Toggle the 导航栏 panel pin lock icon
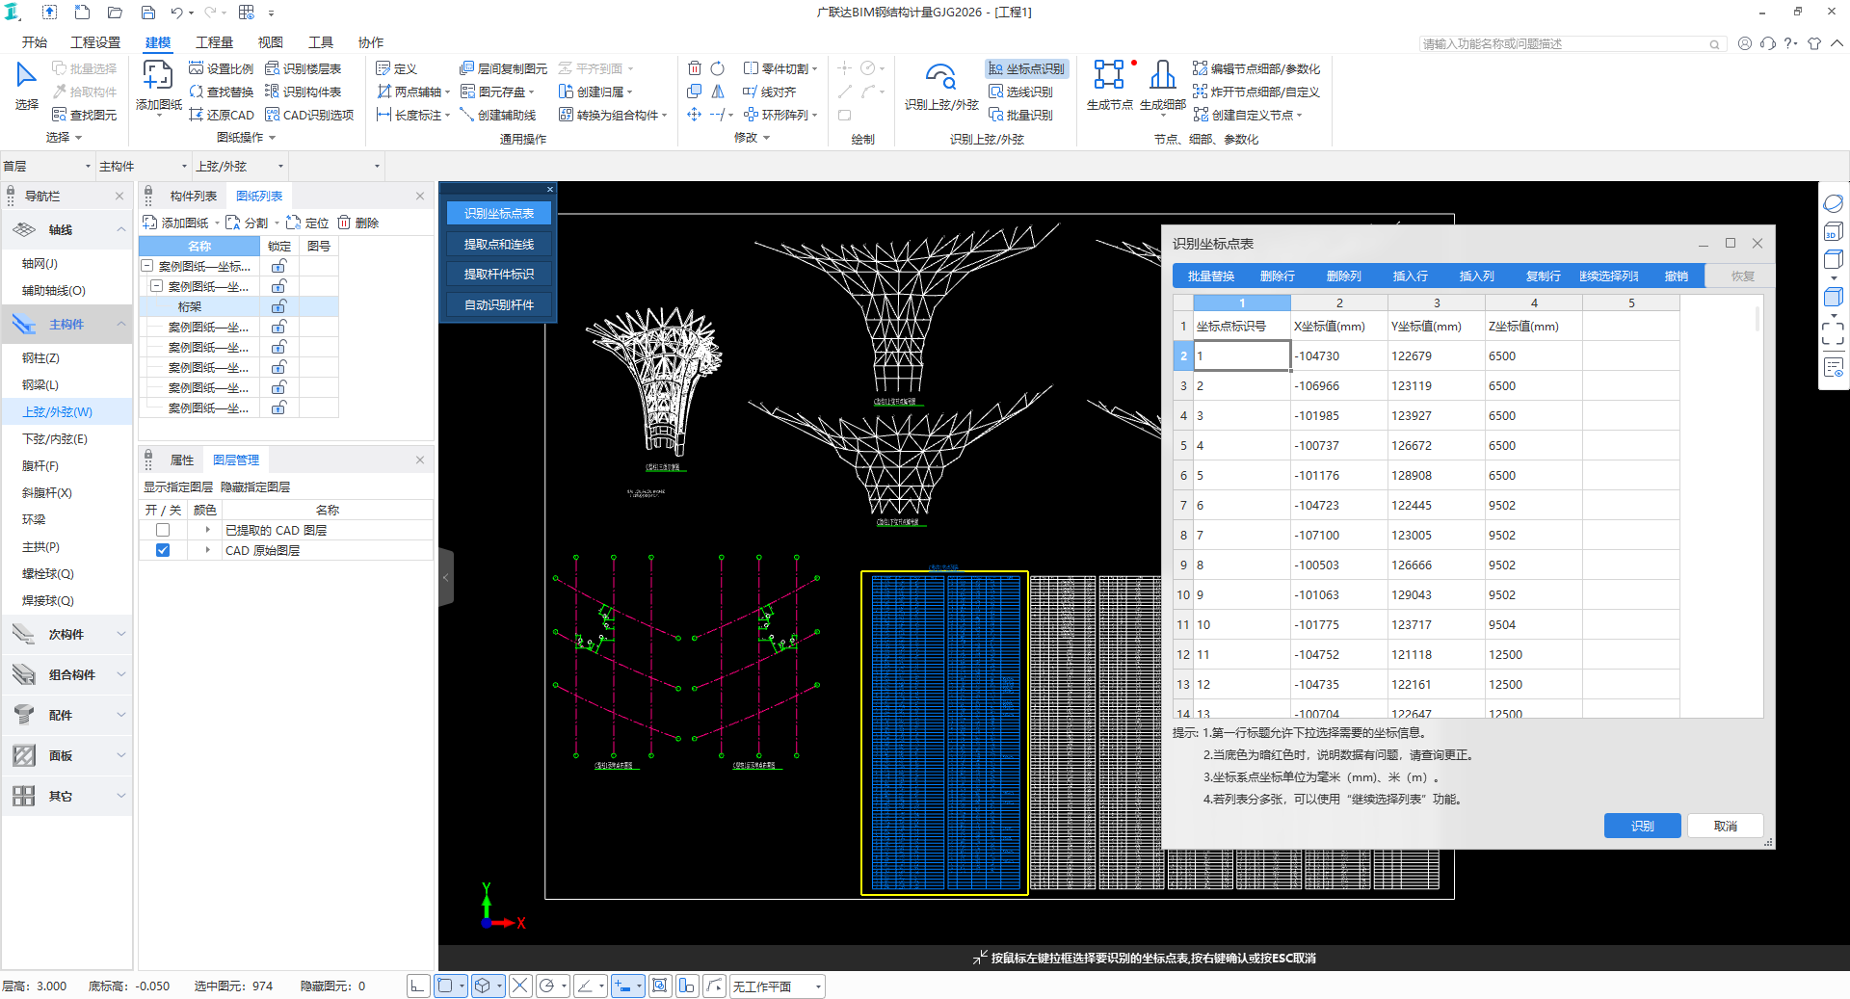The image size is (1850, 999). [11, 197]
